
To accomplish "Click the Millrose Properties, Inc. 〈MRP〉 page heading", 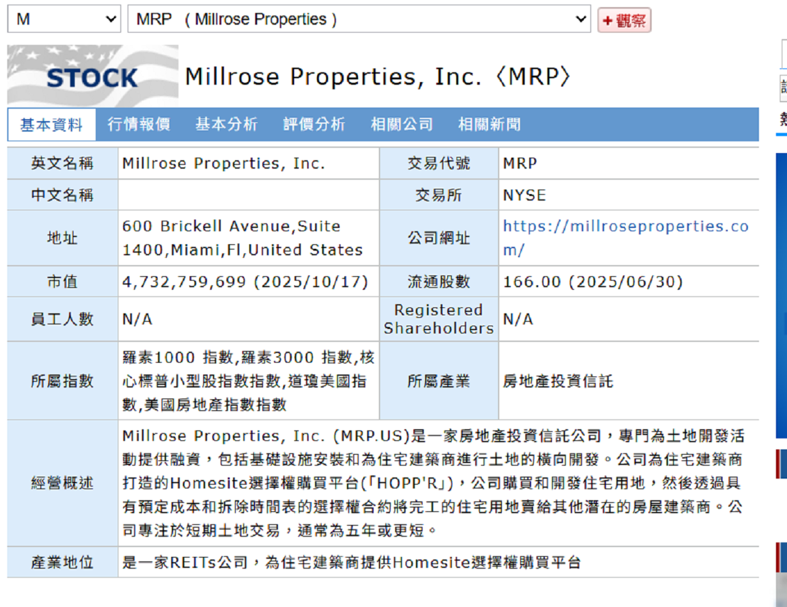I will [378, 77].
